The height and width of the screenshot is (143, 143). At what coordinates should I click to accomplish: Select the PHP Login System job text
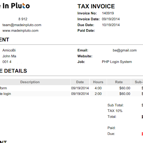pos(117,62)
